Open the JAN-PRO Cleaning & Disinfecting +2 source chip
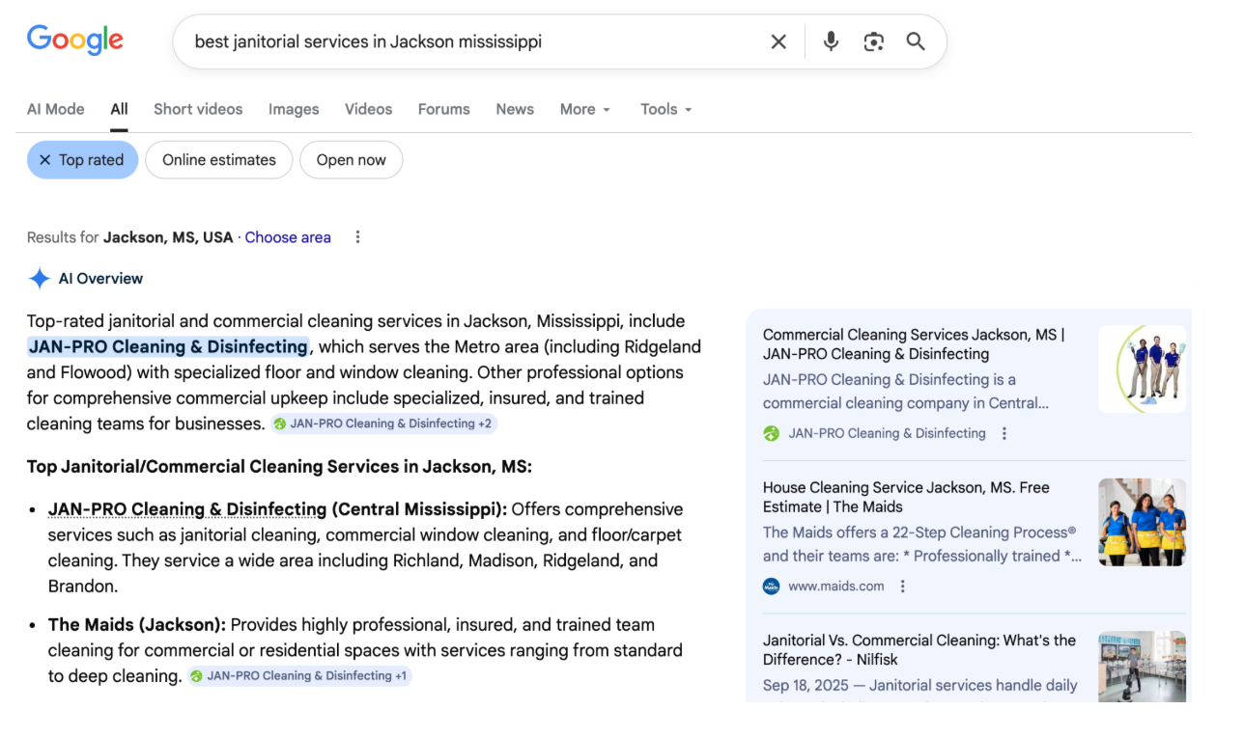 coord(383,423)
